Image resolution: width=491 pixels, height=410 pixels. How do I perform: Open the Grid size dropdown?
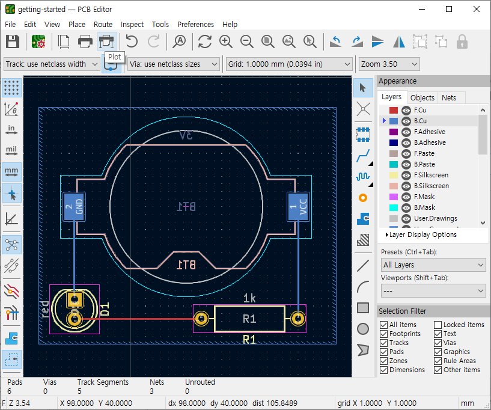click(288, 64)
